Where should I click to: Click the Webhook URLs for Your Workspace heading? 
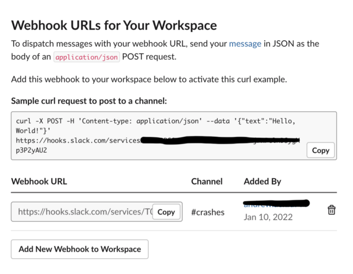(114, 26)
